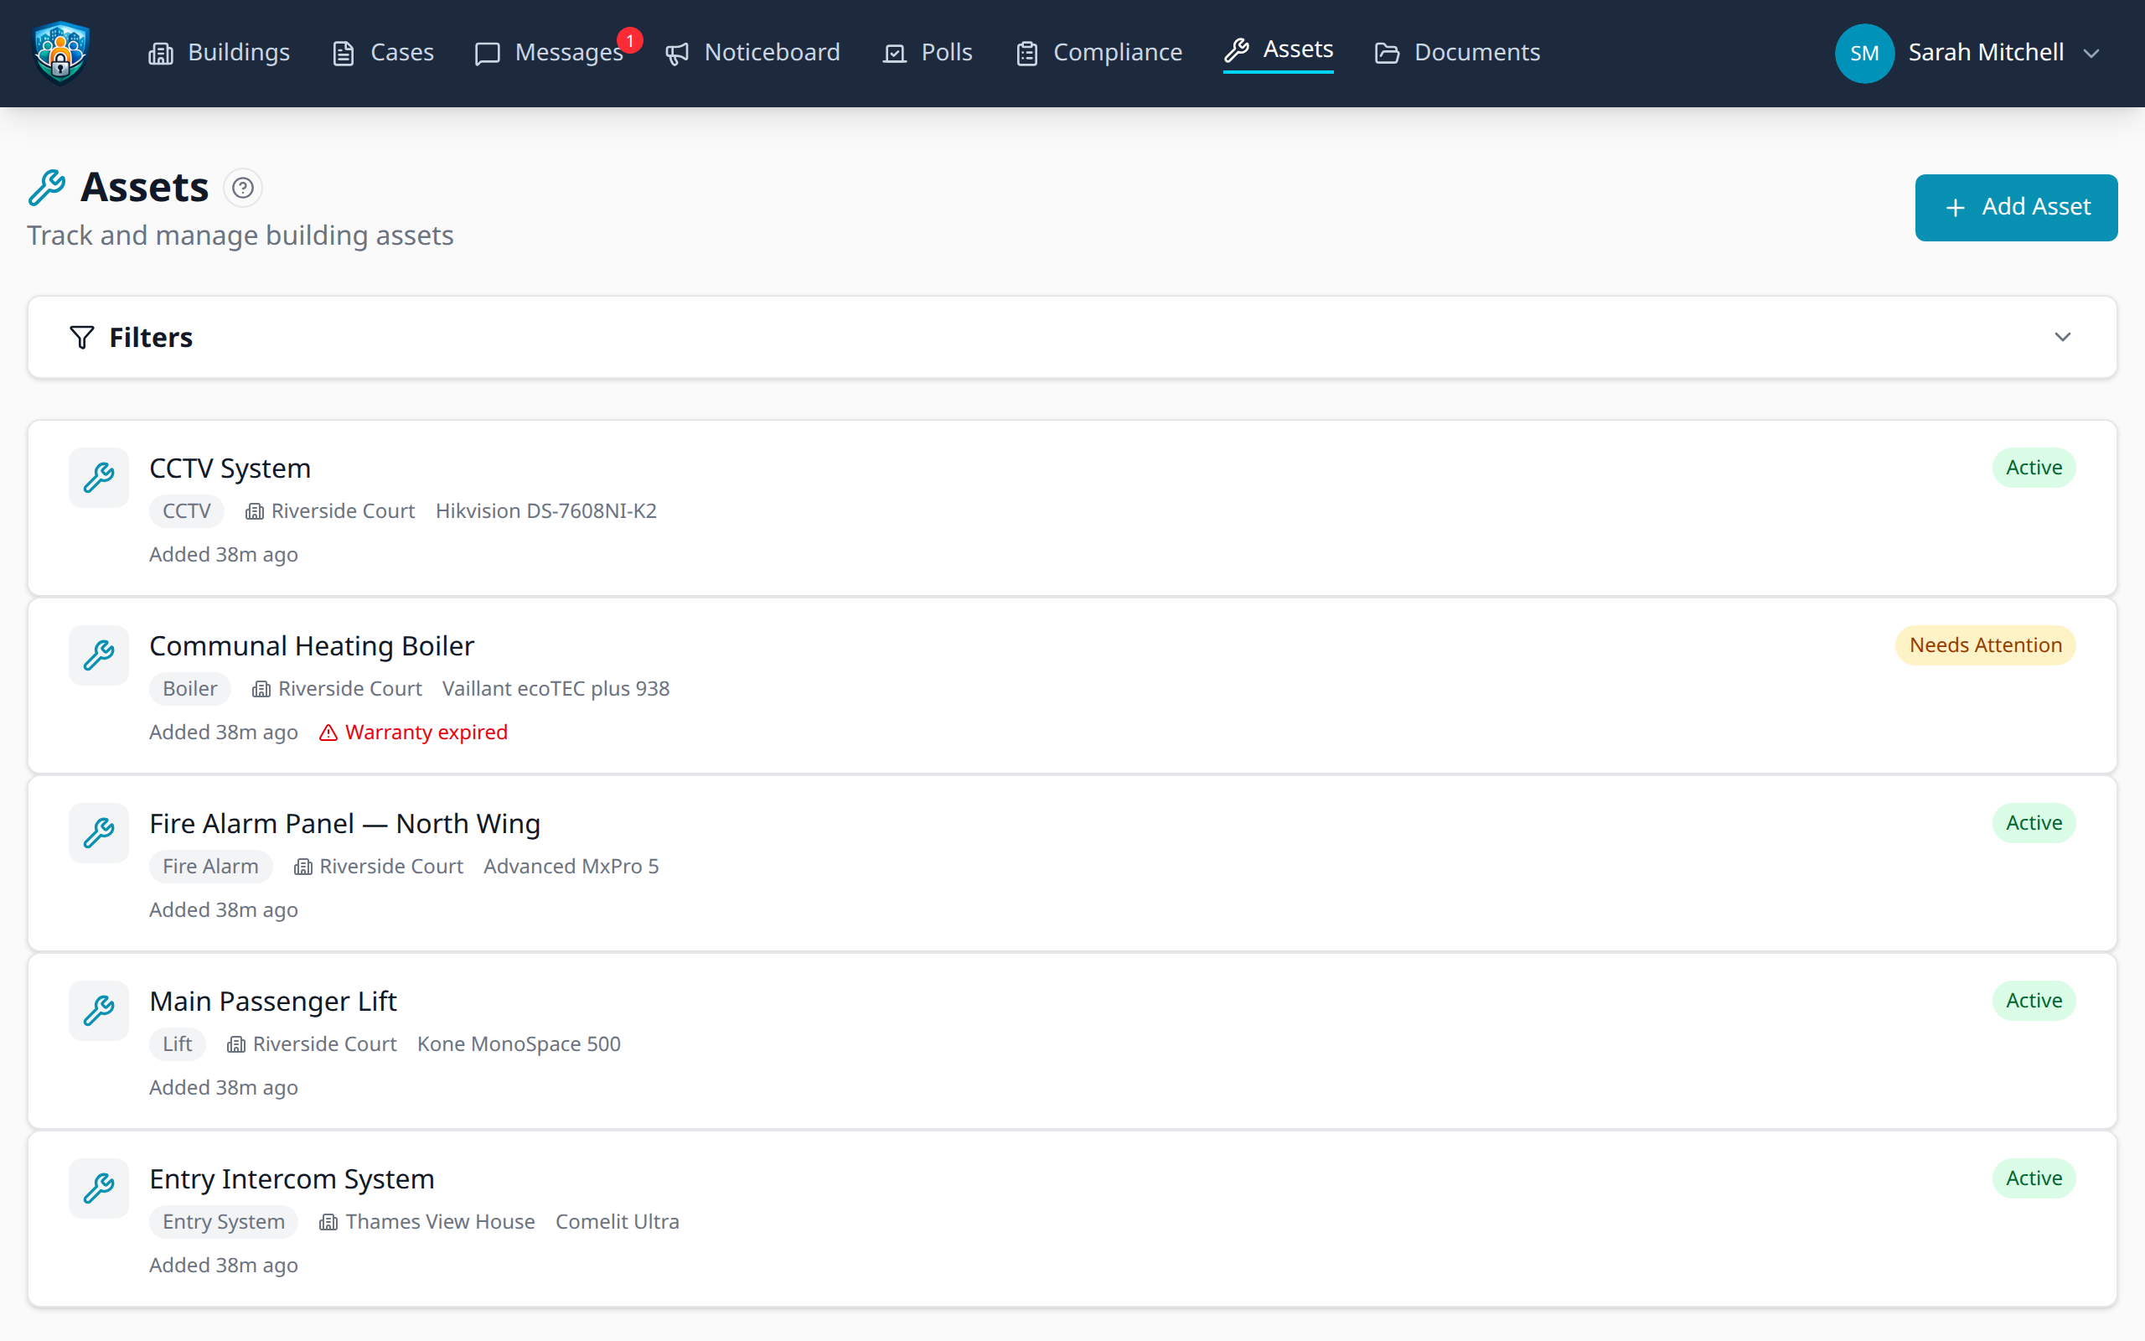The width and height of the screenshot is (2145, 1341).
Task: Click the wrench icon beside CCTV System
Action: (97, 477)
